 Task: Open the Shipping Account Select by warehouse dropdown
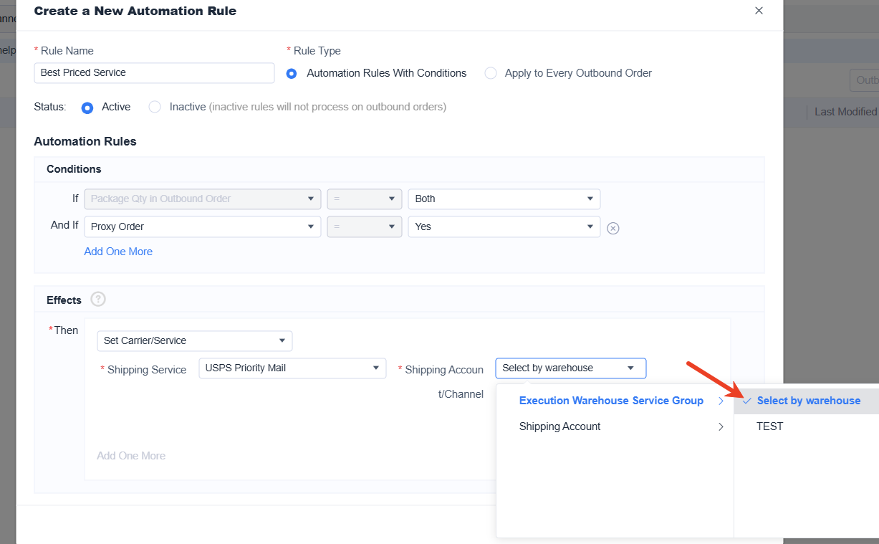click(571, 368)
